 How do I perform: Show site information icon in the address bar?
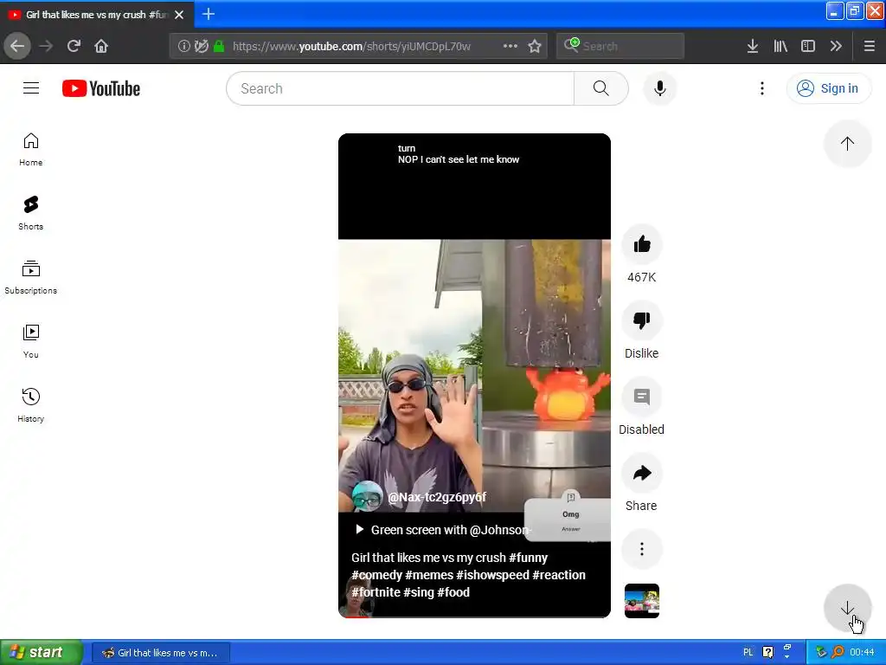pyautogui.click(x=183, y=46)
